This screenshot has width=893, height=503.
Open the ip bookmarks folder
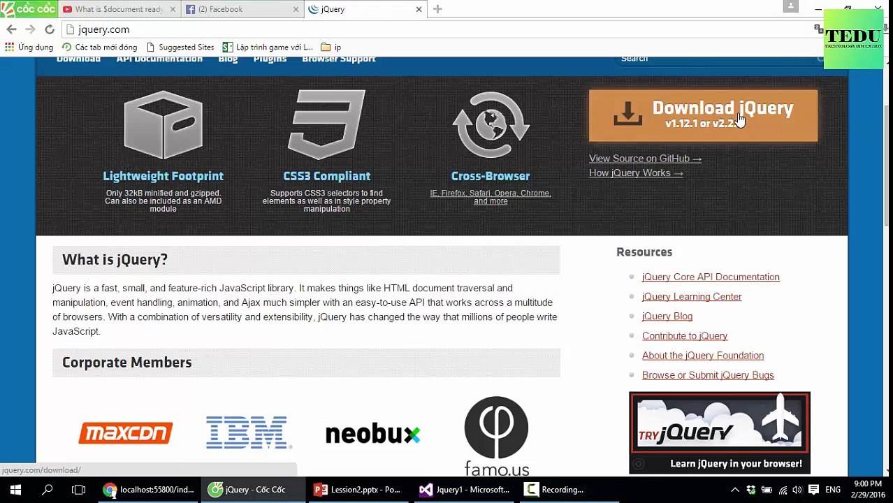[x=331, y=47]
